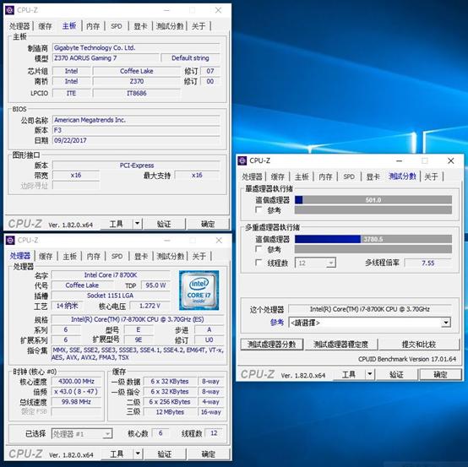This screenshot has height=467, width=468.
Task: Click the core speed value 4300.00 MHz
Action: click(76, 382)
